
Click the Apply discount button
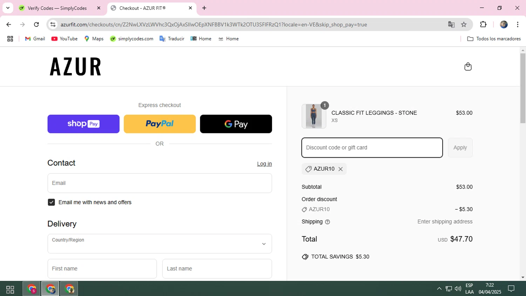tap(460, 147)
